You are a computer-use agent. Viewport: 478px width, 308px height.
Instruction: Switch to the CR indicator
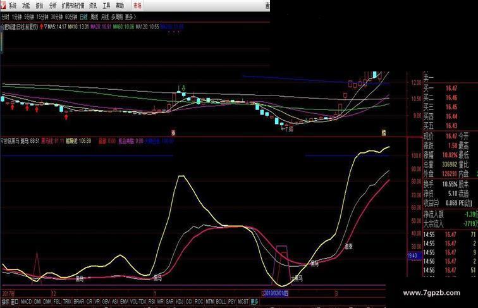coord(89,302)
